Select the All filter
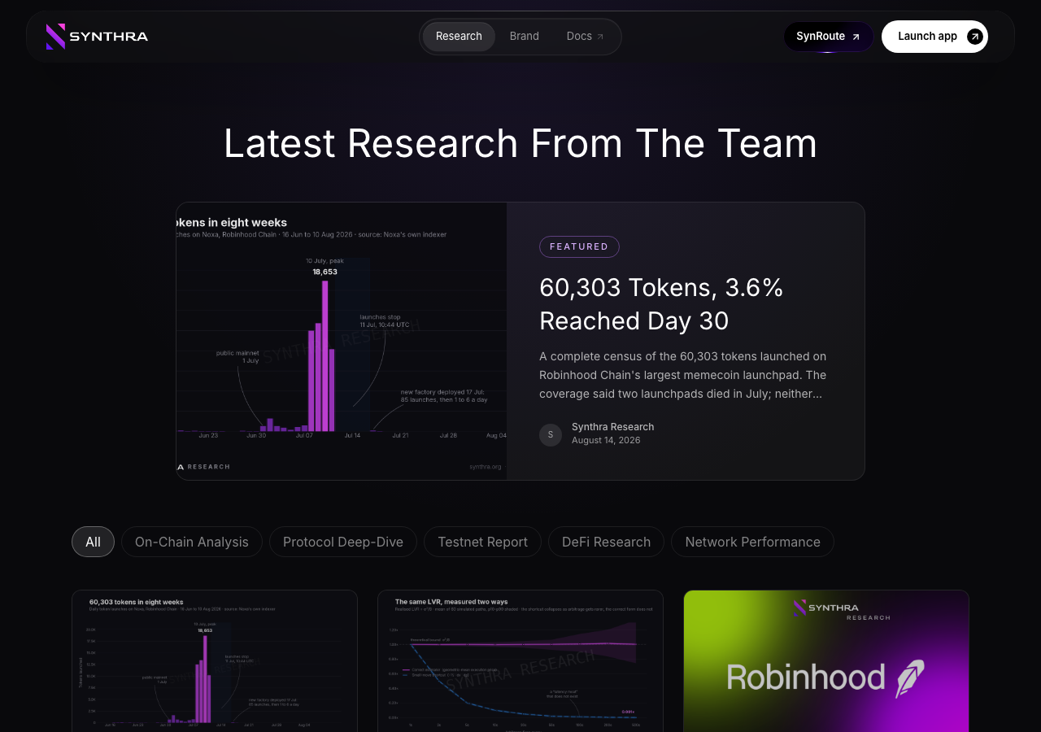1041x732 pixels. [x=93, y=542]
